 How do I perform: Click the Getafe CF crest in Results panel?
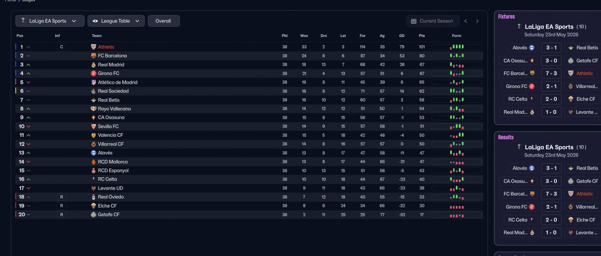coord(571,181)
